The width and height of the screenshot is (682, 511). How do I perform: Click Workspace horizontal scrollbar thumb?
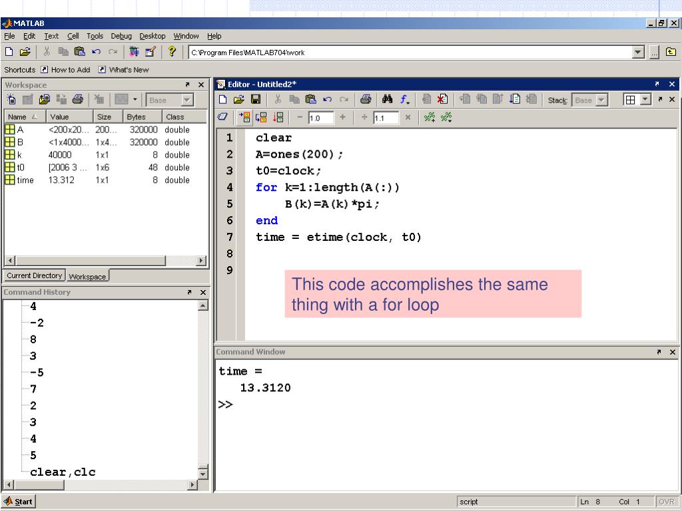coord(91,261)
